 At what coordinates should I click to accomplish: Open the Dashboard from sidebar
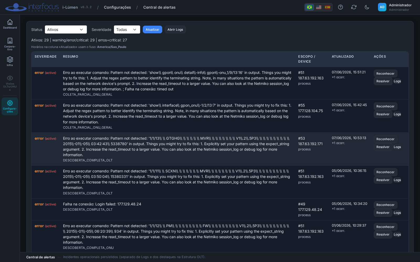point(10,24)
